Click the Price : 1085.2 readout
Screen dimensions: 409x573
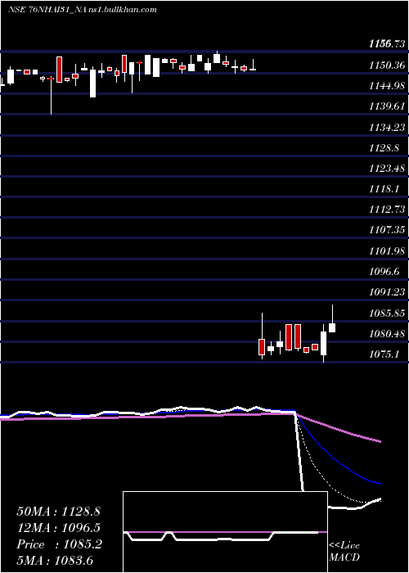pyautogui.click(x=60, y=544)
